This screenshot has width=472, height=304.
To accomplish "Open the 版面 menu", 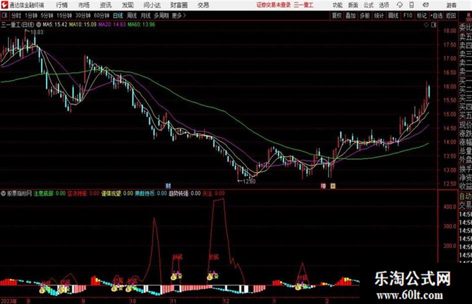I will tap(353, 5).
